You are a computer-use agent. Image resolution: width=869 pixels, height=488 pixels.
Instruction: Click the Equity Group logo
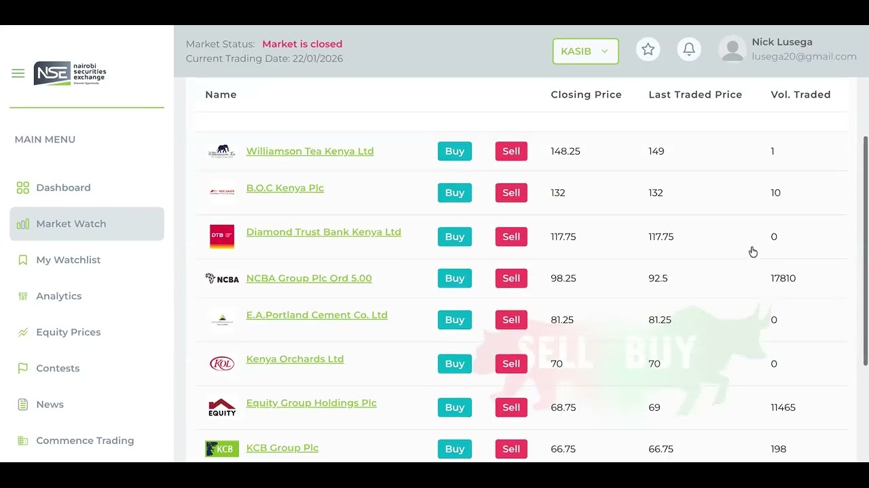tap(222, 407)
